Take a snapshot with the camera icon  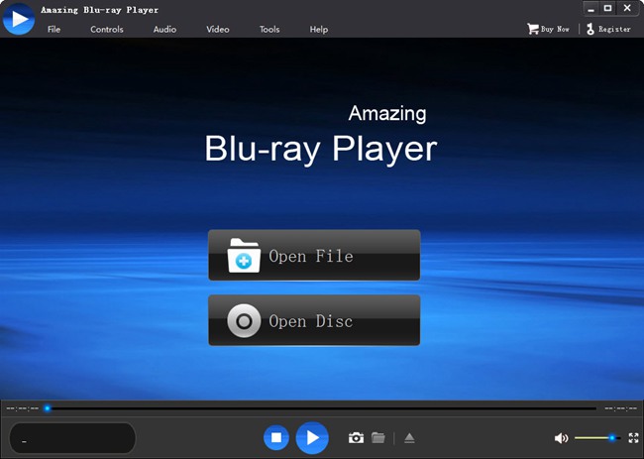click(x=356, y=437)
